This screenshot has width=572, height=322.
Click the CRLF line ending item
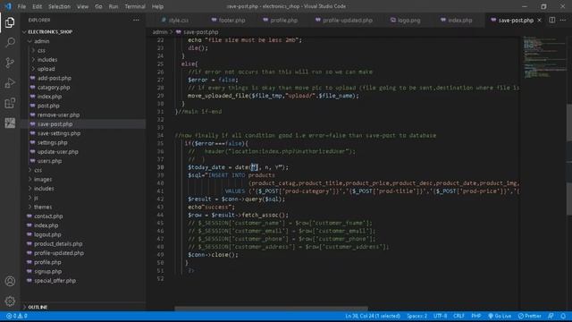[x=458, y=316]
